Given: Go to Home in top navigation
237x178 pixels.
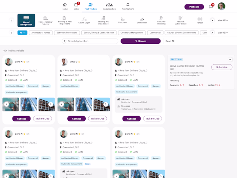Looking at the screenshot, I should tap(65, 6).
